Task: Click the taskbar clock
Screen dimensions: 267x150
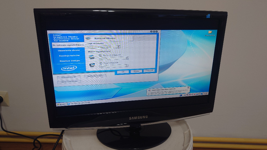Action: click(205, 93)
